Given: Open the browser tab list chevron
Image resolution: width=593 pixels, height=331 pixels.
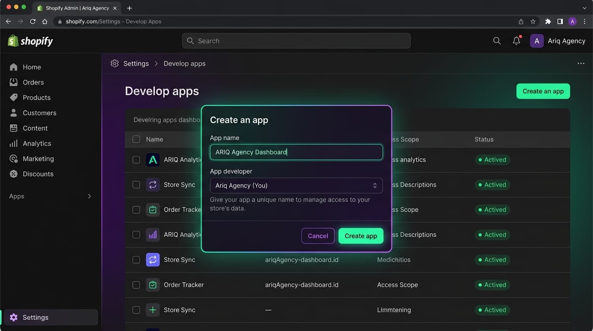Looking at the screenshot, I should (x=584, y=8).
